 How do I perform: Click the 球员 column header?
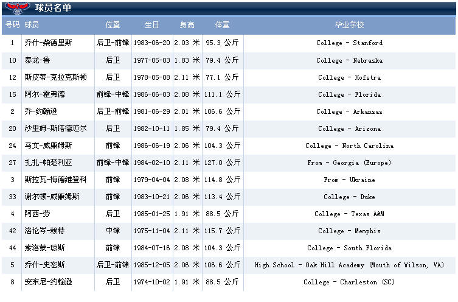[32, 25]
